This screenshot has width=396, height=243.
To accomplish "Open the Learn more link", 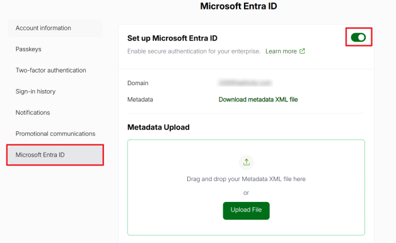I will click(281, 51).
